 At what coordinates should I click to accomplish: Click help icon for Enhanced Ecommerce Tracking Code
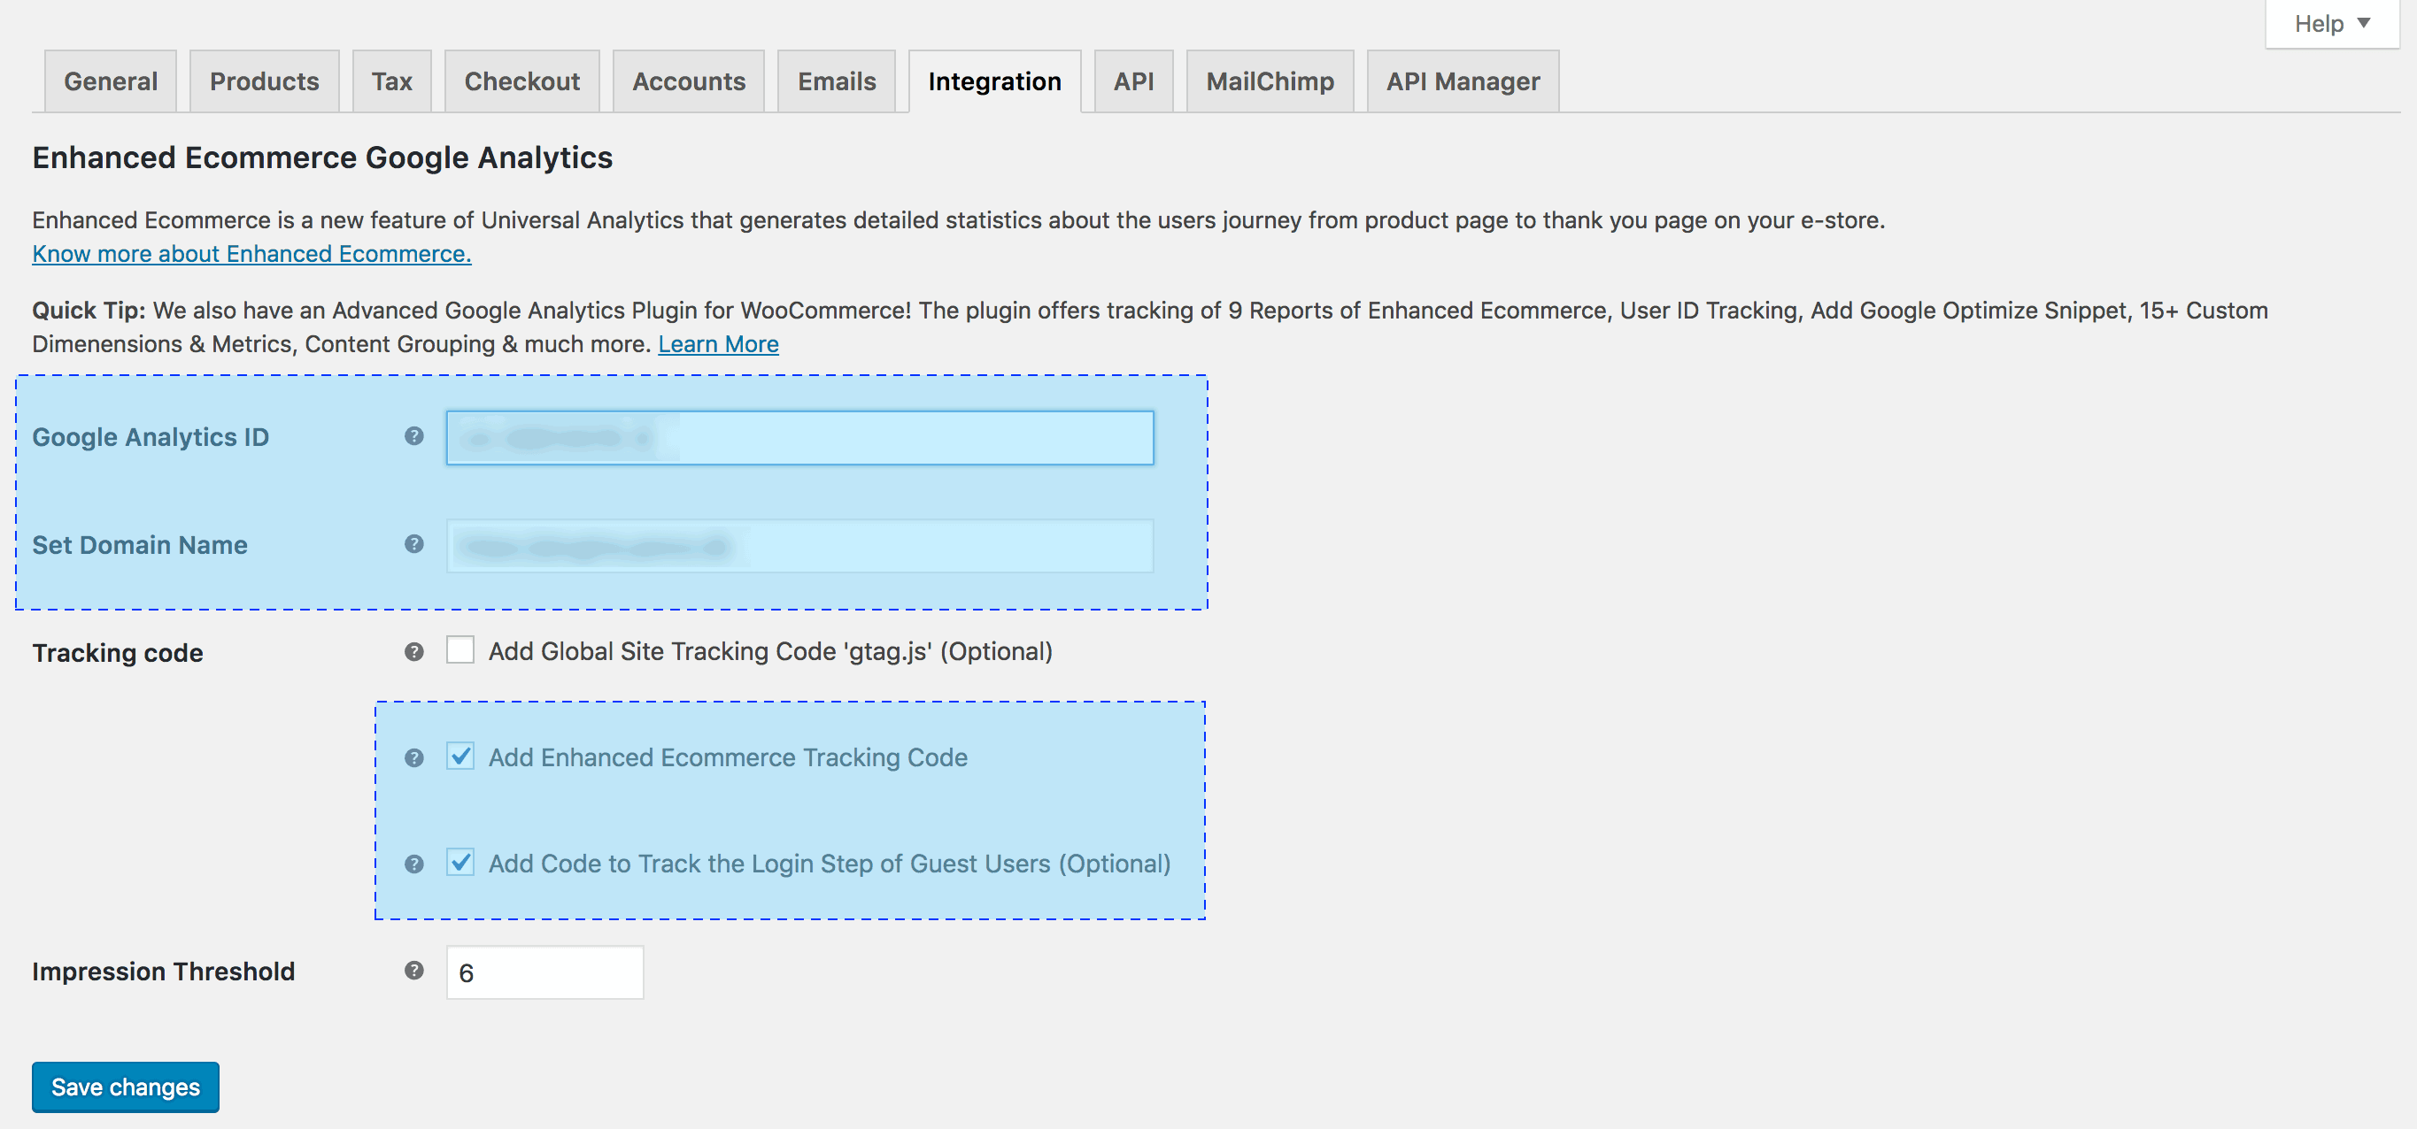(x=413, y=757)
